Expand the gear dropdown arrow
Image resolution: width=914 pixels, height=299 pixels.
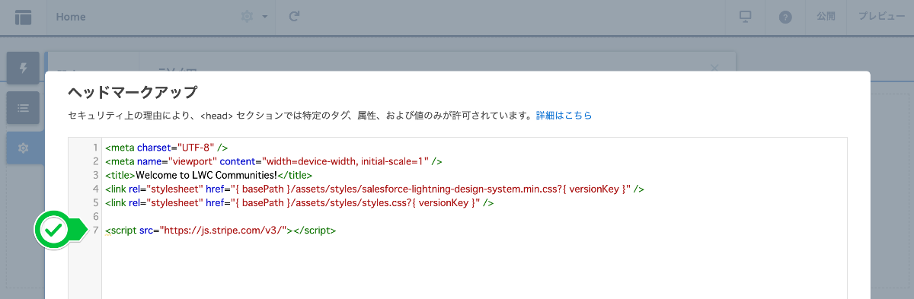(264, 17)
